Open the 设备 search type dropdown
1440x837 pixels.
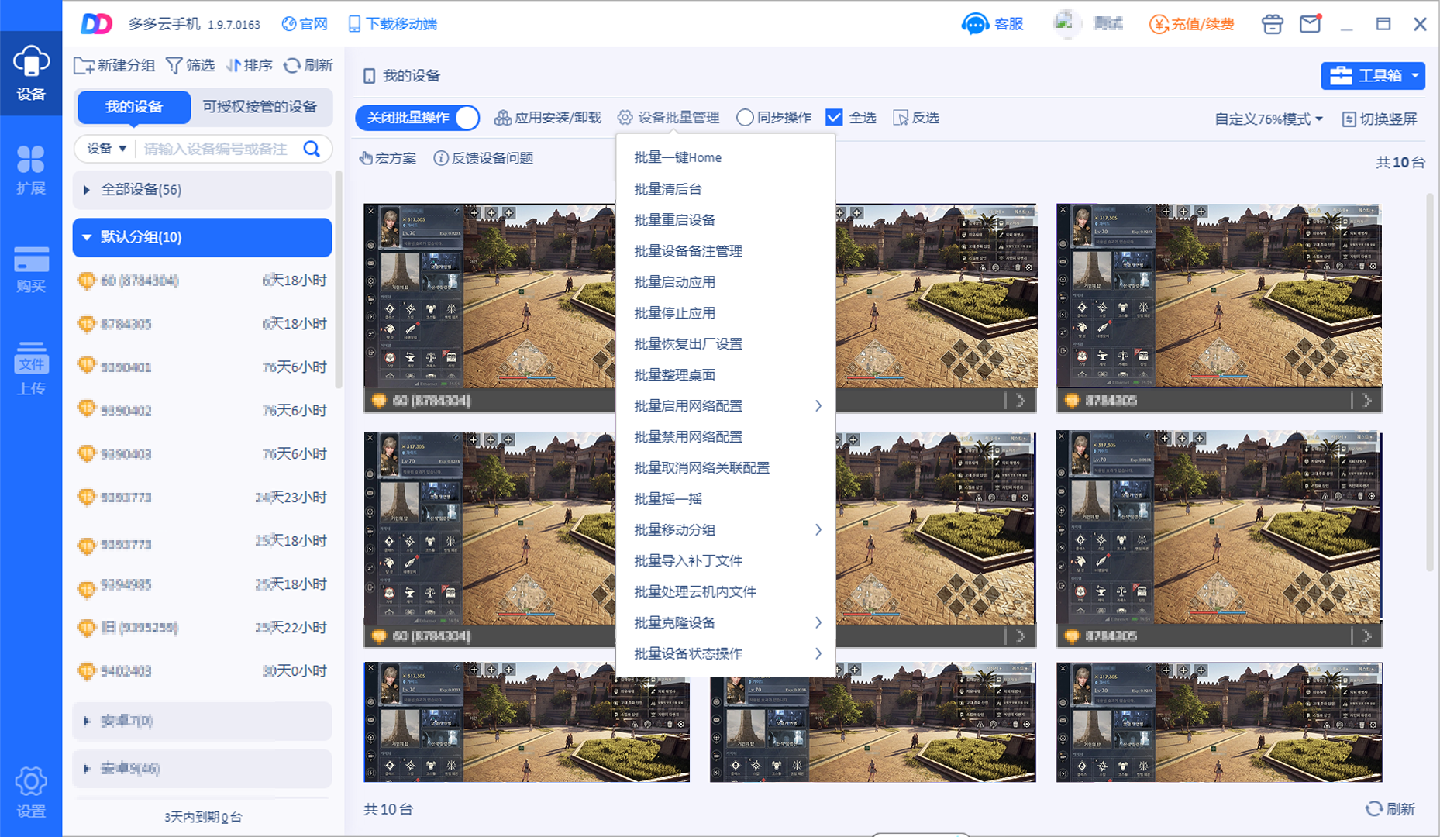[x=106, y=149]
